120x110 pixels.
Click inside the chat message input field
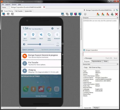100,54
